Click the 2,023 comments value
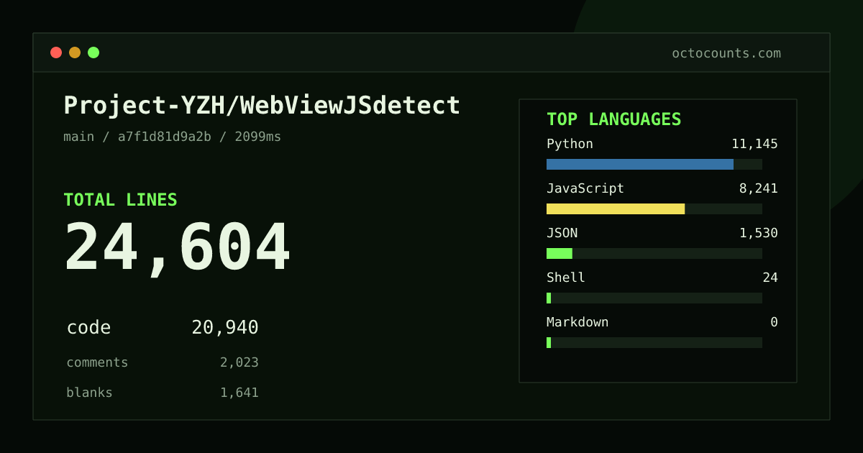This screenshot has width=863, height=453. pos(239,362)
